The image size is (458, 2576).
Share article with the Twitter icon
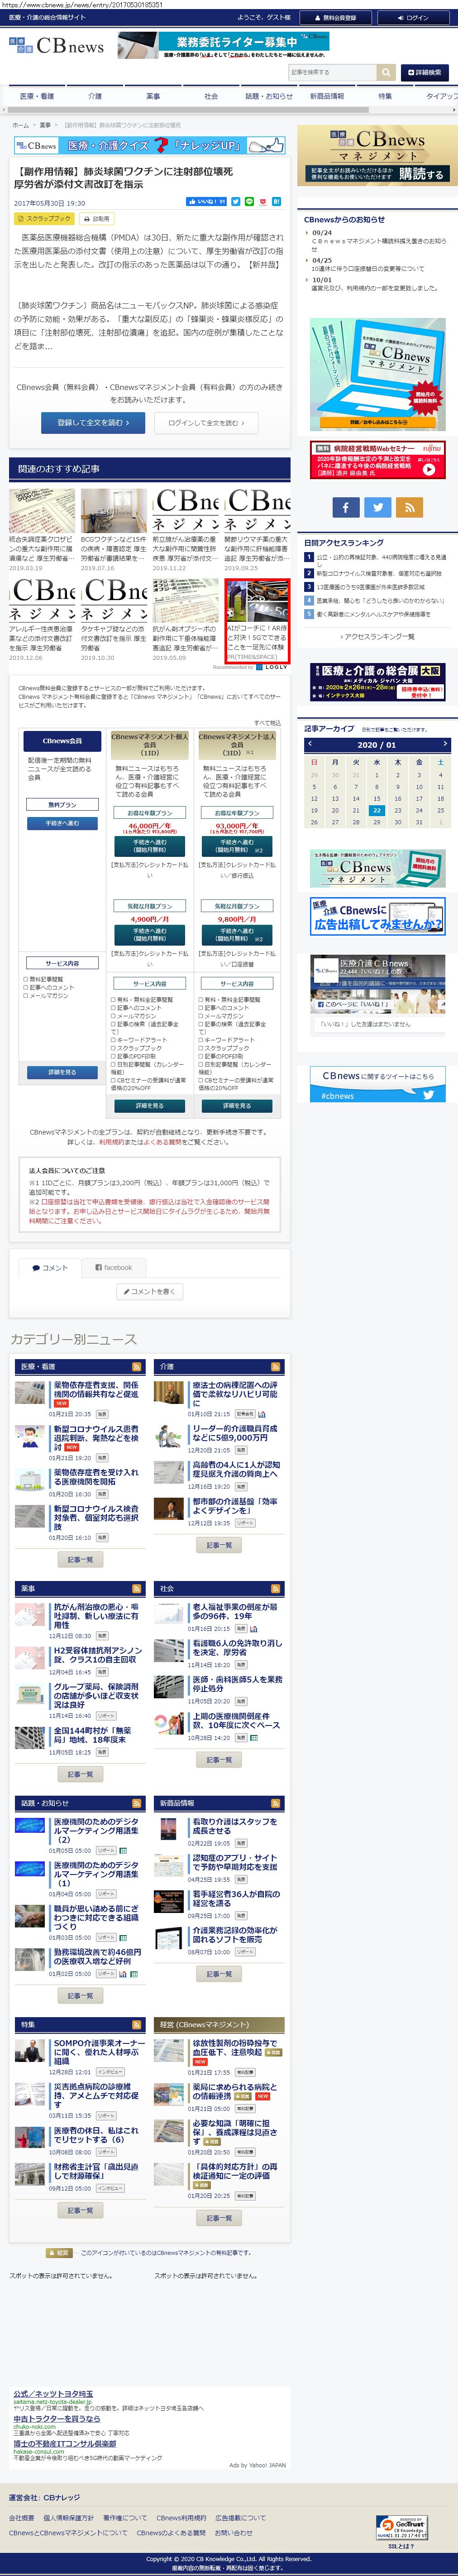click(236, 201)
